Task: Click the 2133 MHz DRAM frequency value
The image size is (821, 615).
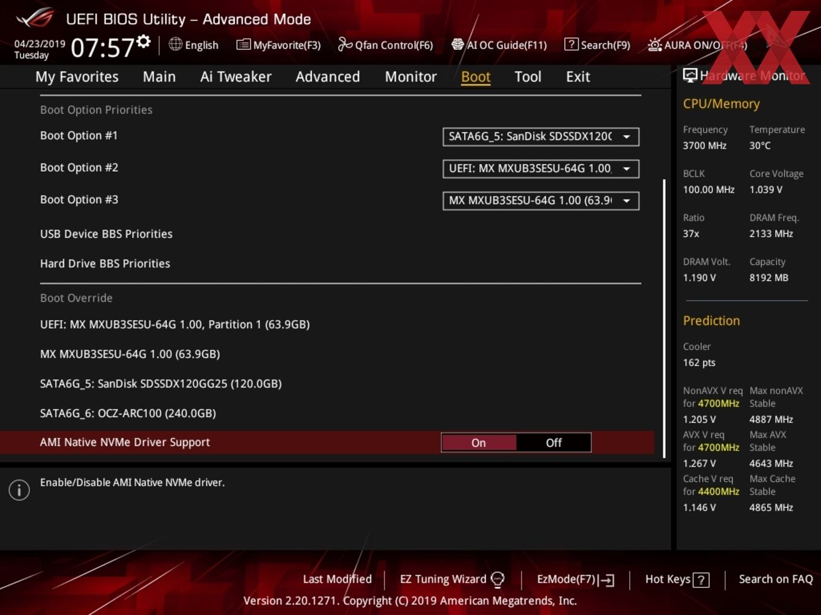Action: click(x=771, y=234)
